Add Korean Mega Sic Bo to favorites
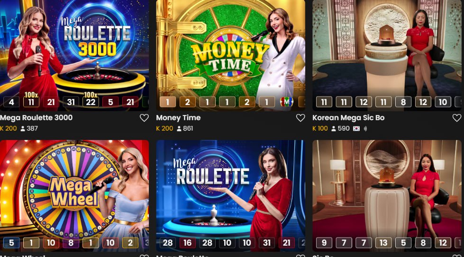This screenshot has height=257, width=464. click(x=456, y=118)
